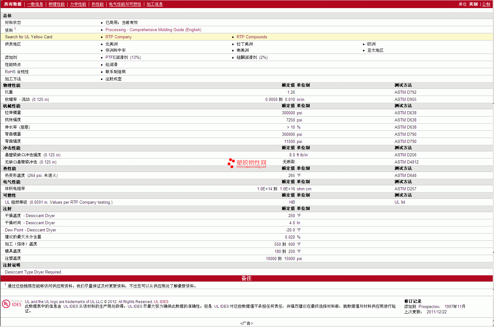Click the 悬壁梁缺口冲击强度 row label
This screenshot has width=494, height=327.
coord(33,155)
